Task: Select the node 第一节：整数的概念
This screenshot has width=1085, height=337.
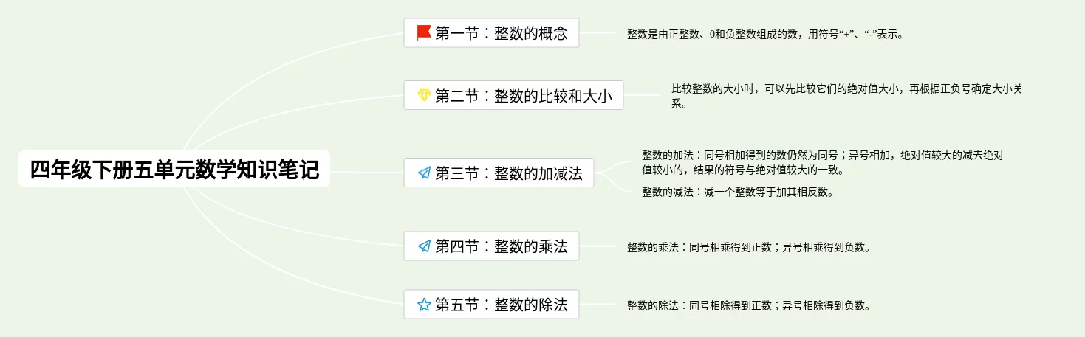Action: point(491,32)
